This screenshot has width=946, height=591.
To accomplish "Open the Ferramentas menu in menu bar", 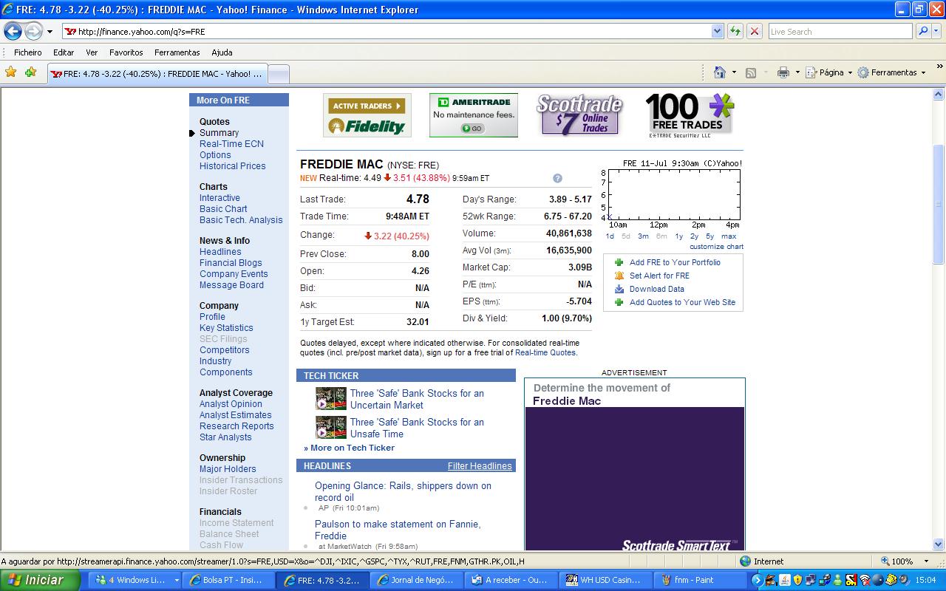I will click(177, 52).
